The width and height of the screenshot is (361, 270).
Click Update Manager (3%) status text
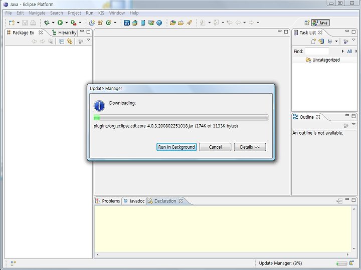click(280, 263)
